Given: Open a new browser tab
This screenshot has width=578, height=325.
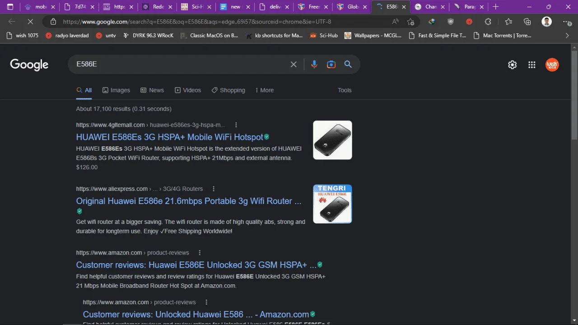Looking at the screenshot, I should [496, 7].
